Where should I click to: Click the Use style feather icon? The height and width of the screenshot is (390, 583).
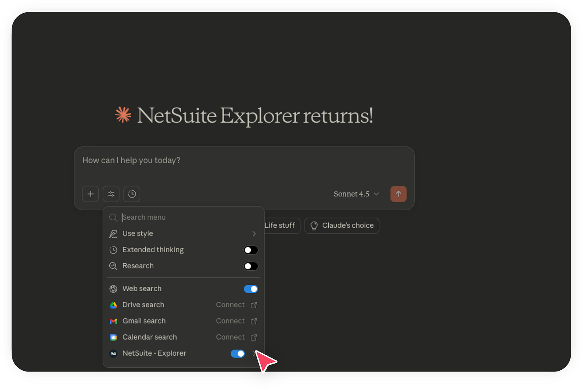(x=113, y=234)
